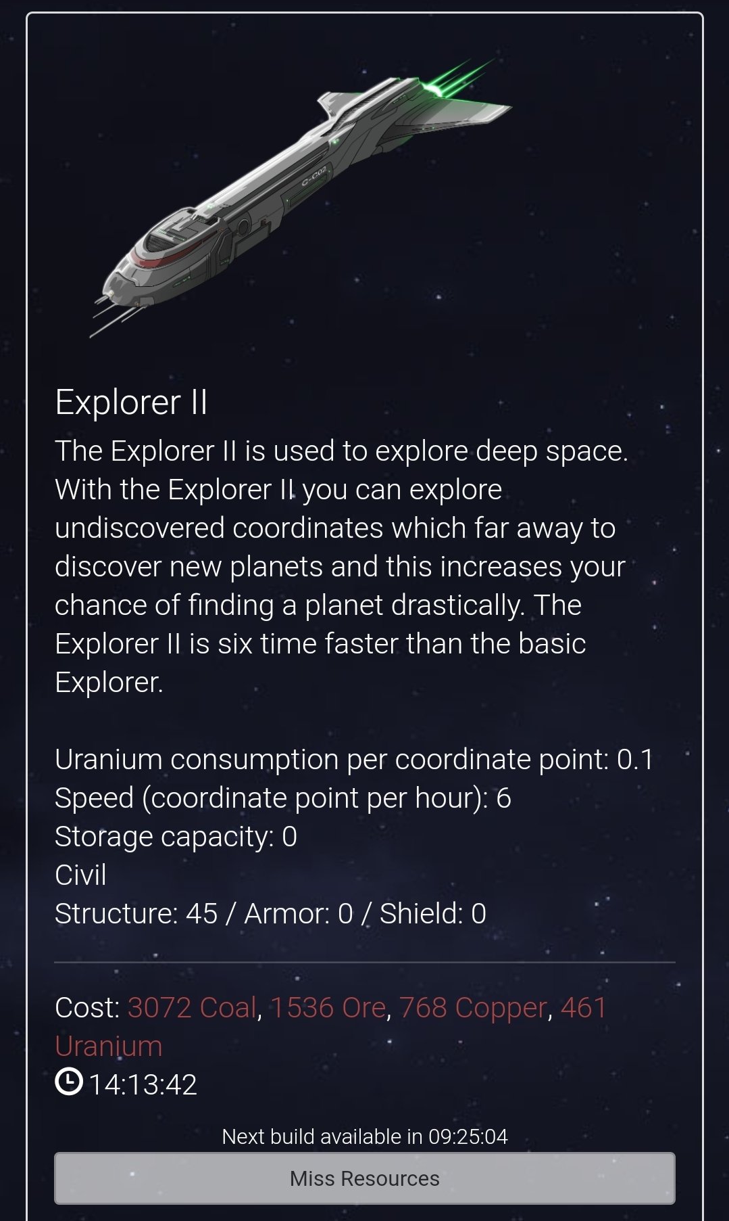The height and width of the screenshot is (1221, 729).
Task: Click the Uranium consumption per coordinate line
Action: tap(354, 760)
